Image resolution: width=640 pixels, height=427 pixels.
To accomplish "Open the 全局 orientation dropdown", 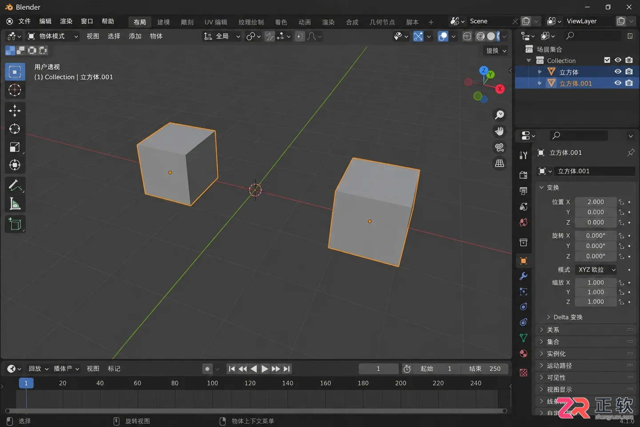I will point(222,36).
